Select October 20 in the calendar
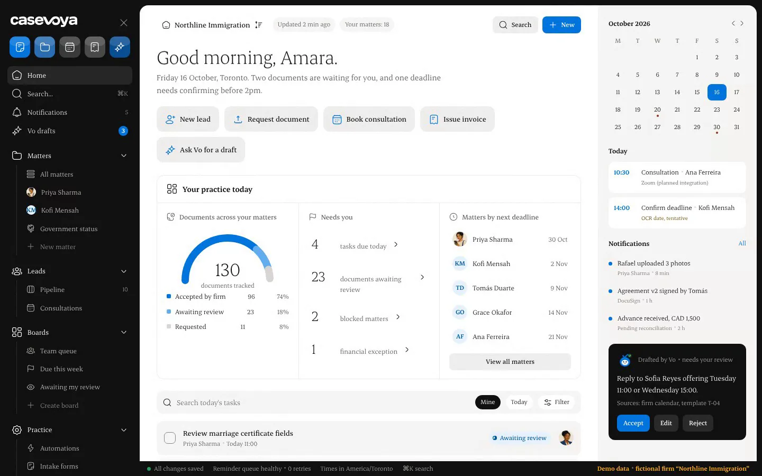762x476 pixels. click(x=657, y=109)
